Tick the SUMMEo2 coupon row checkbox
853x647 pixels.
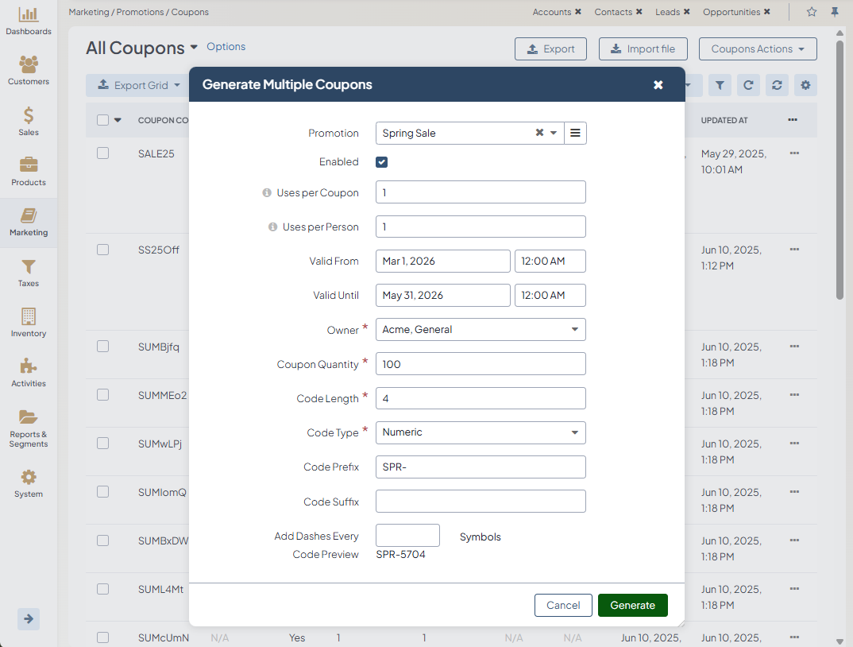click(102, 395)
